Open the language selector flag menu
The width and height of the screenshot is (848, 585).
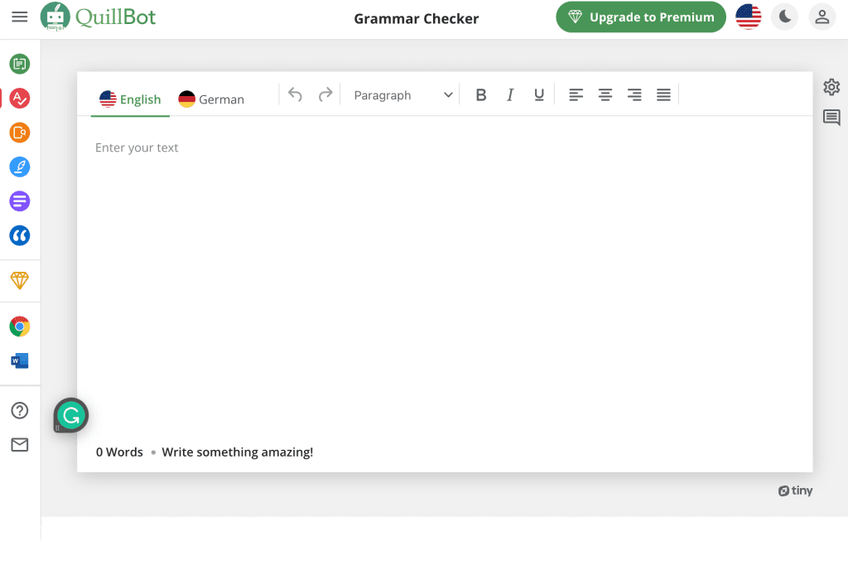click(748, 17)
